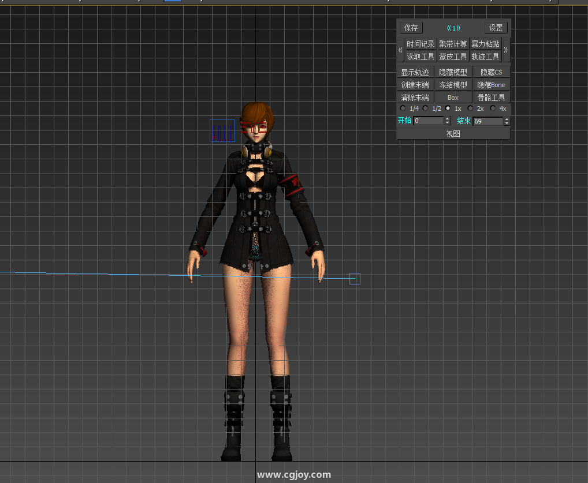Screen dimensions: 588x483
Task: Click the 显示轨迹 show trajectory button
Action: coord(415,72)
